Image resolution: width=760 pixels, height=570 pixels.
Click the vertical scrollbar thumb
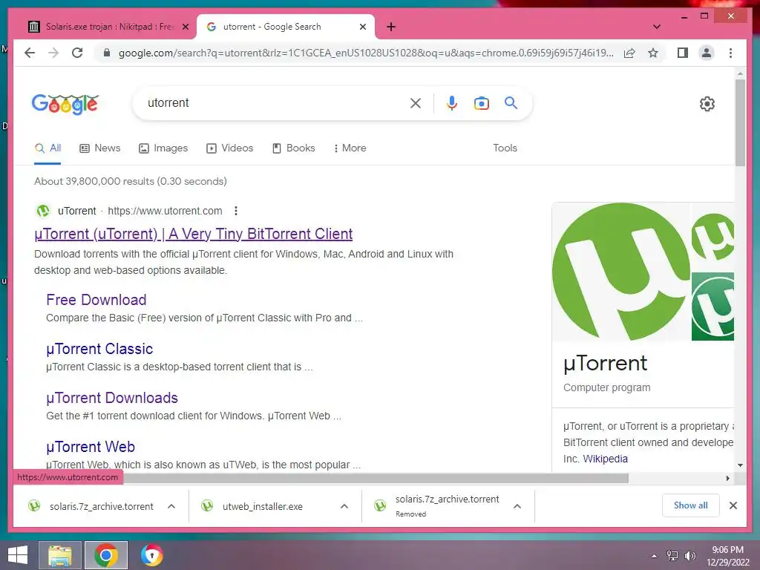740,122
